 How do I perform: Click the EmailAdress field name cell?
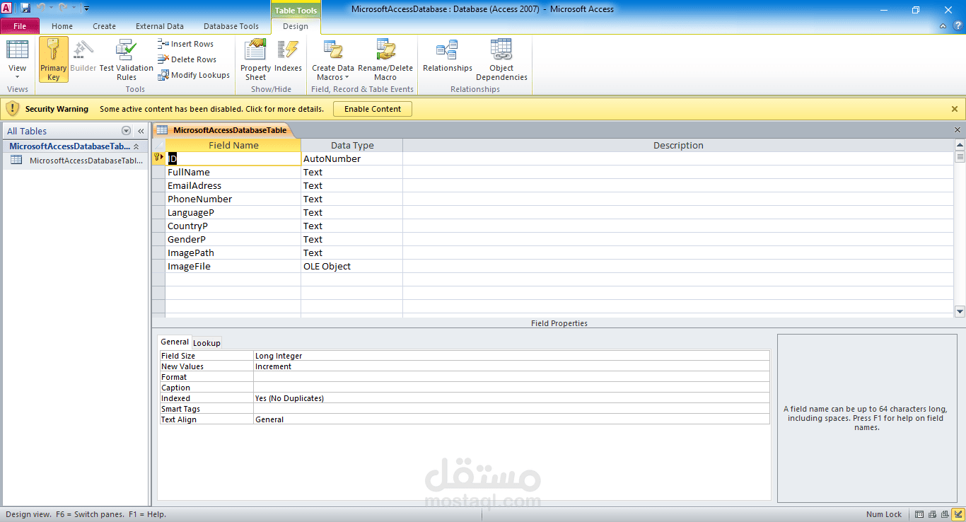point(233,186)
